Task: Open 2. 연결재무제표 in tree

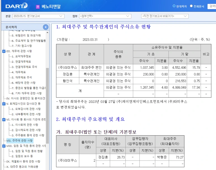Action: pos(21,62)
